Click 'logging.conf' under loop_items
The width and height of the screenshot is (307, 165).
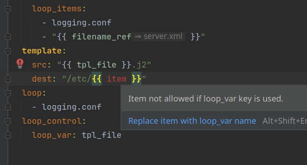click(x=82, y=23)
